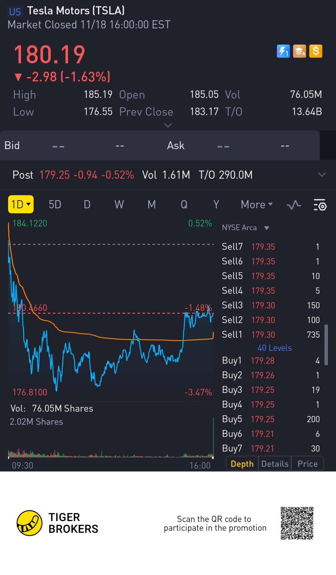Tap the 16:00 time axis label
The image size is (336, 575).
[x=200, y=466]
